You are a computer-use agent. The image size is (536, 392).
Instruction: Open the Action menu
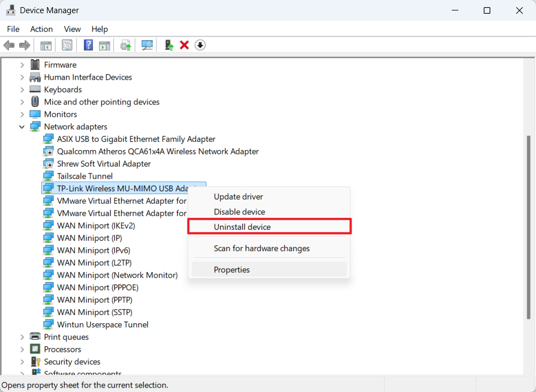pos(41,29)
